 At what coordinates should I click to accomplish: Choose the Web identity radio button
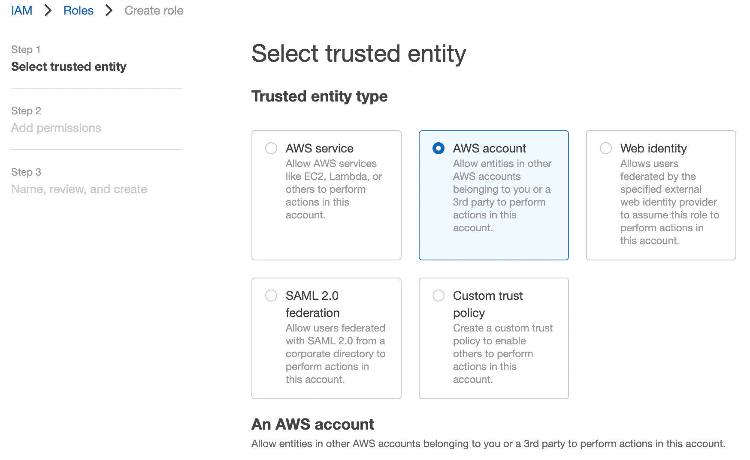[x=606, y=148]
